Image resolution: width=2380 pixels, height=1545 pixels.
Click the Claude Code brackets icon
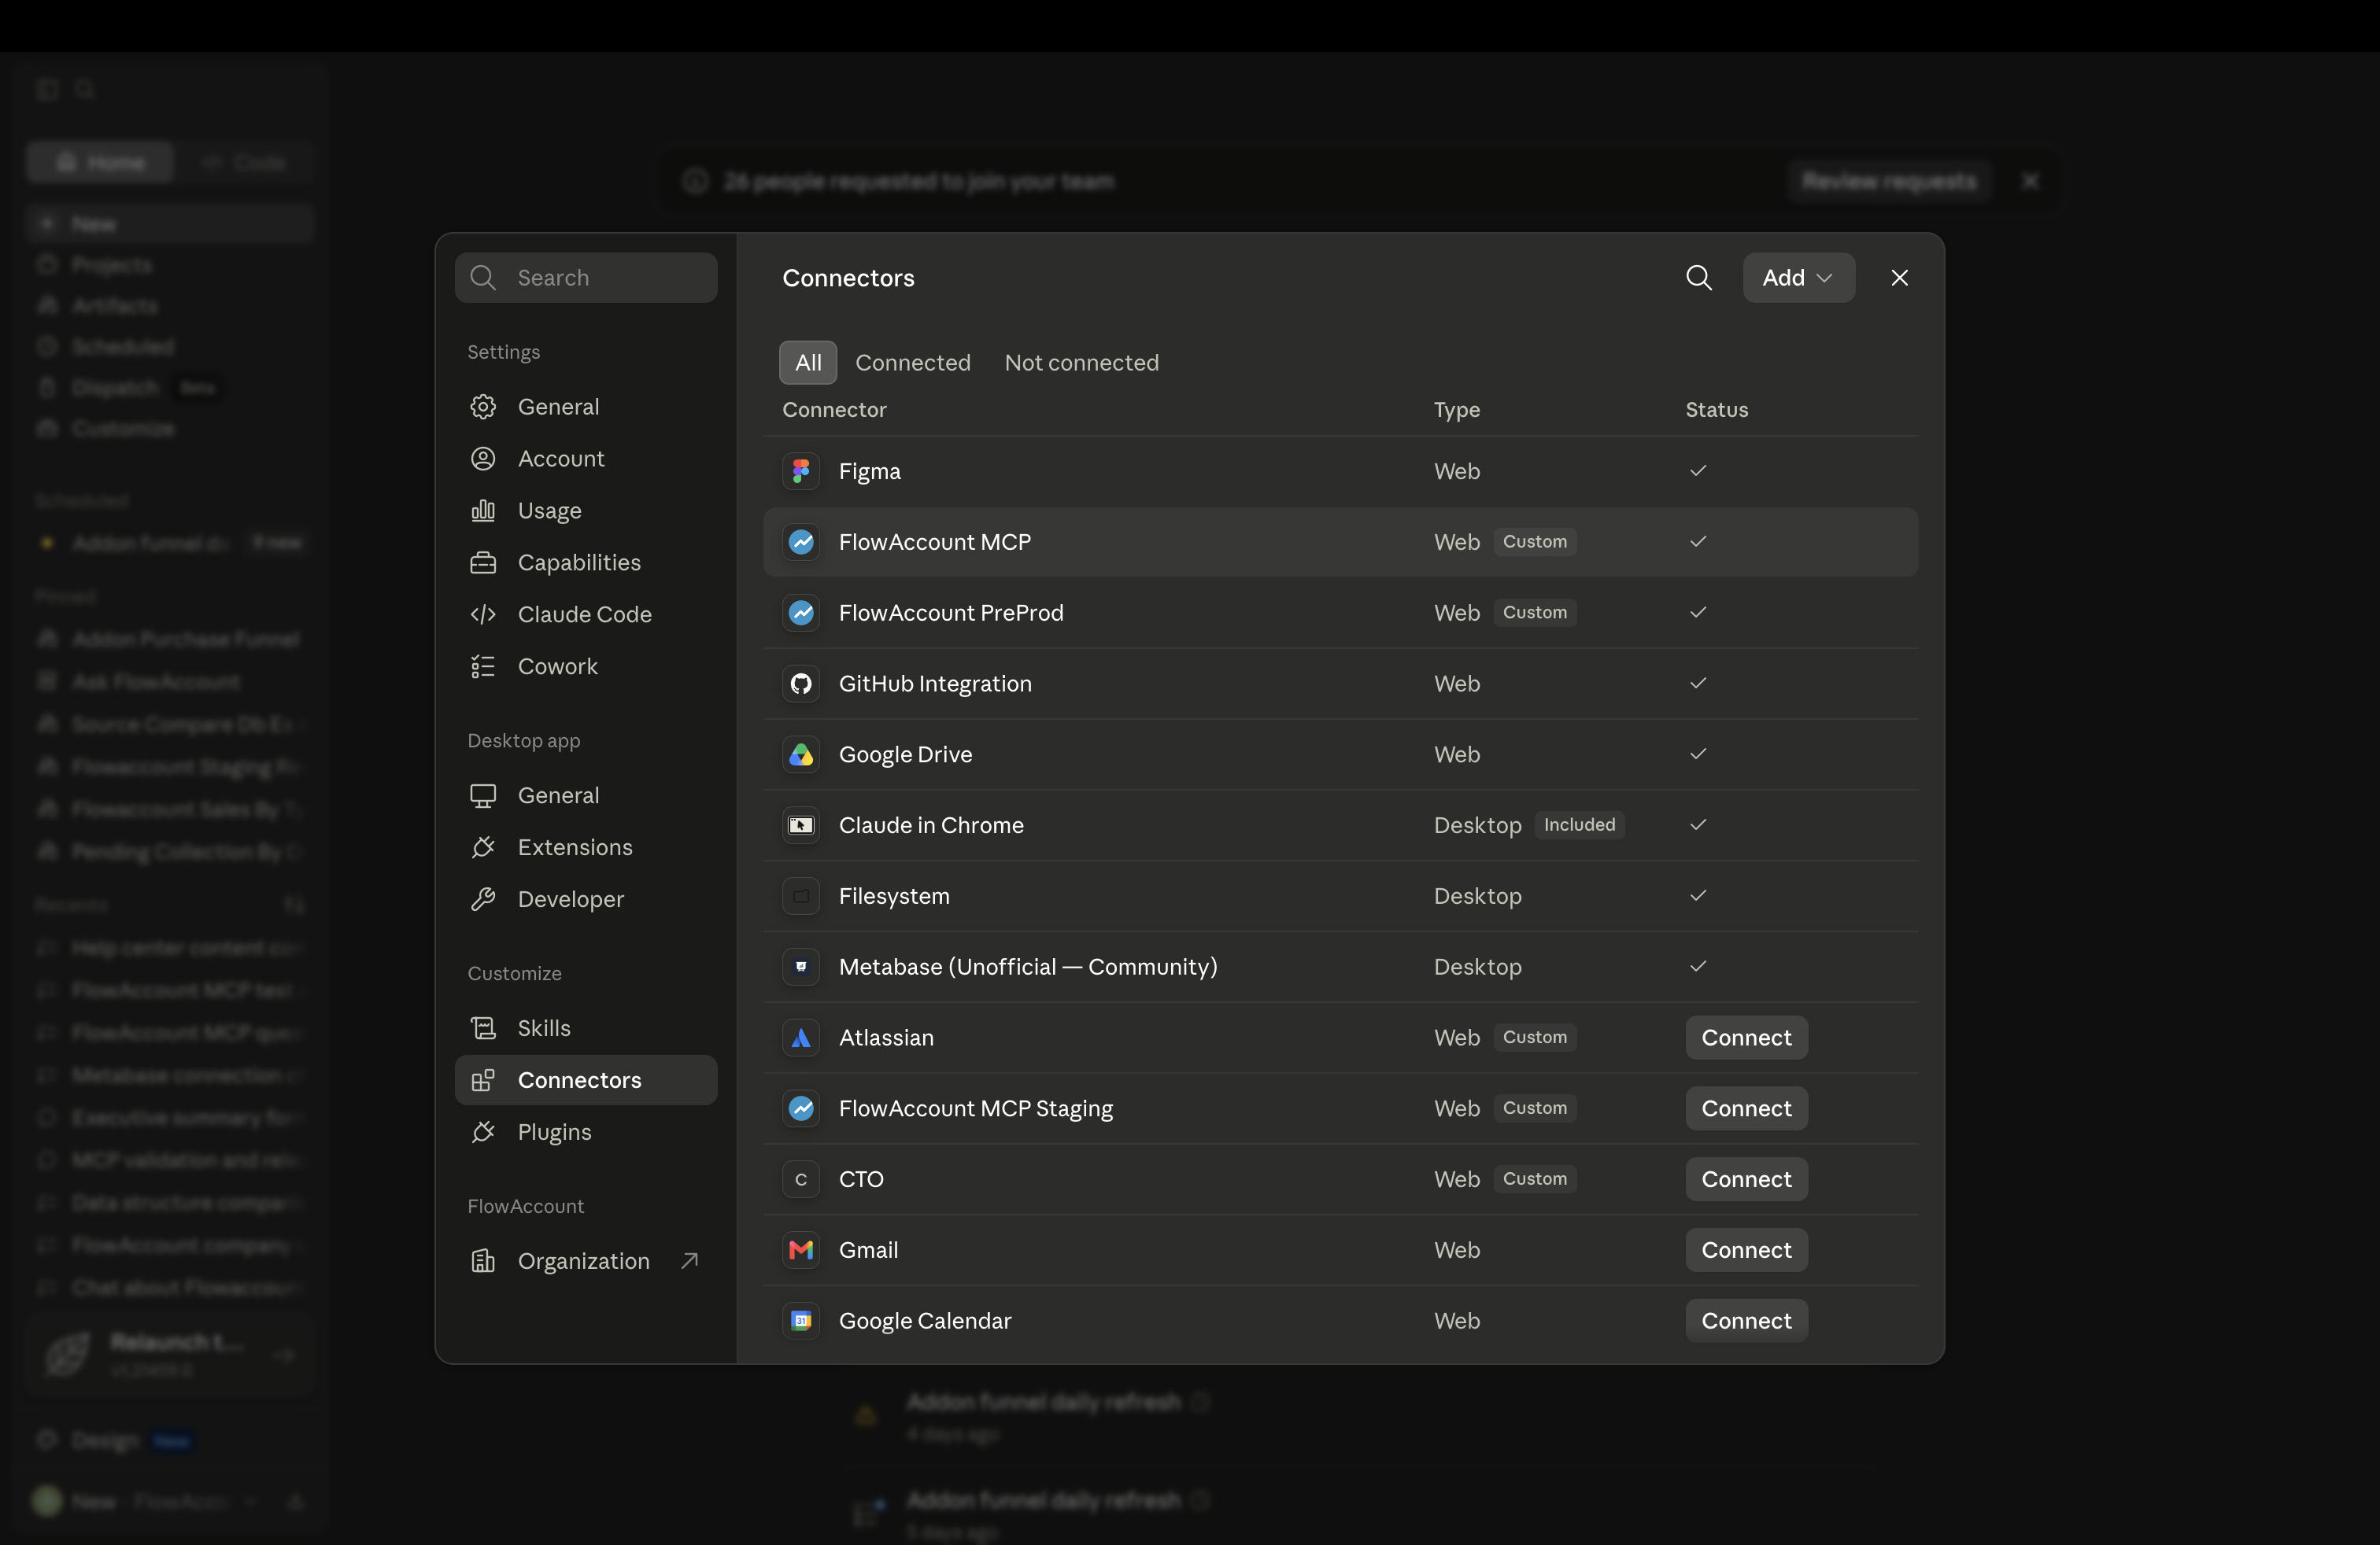(x=483, y=614)
